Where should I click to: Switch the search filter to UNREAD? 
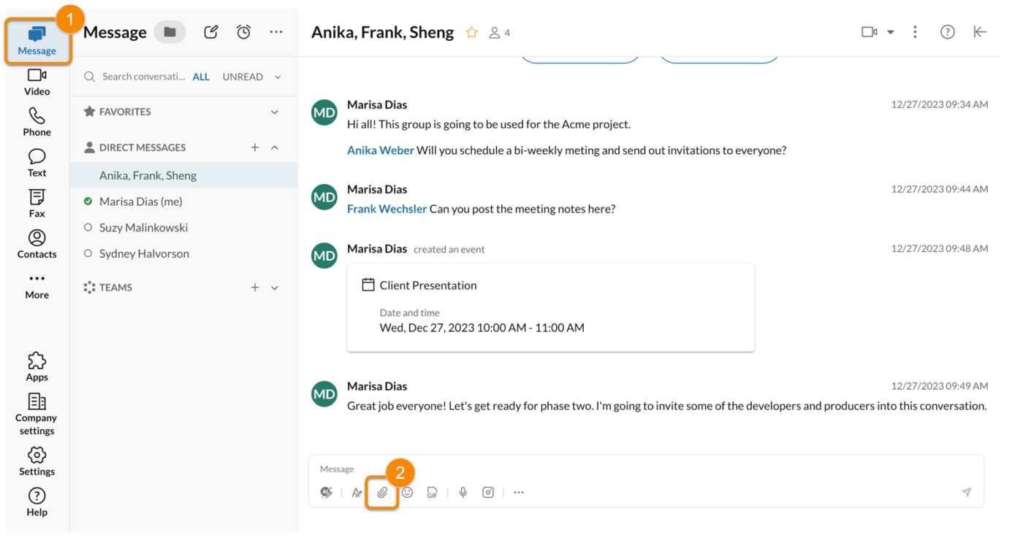tap(243, 76)
